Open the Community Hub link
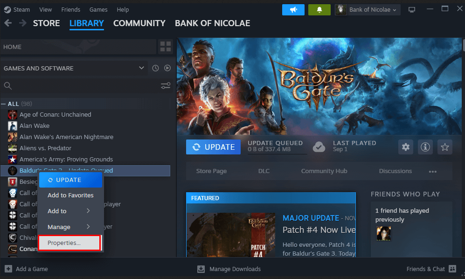 click(324, 171)
